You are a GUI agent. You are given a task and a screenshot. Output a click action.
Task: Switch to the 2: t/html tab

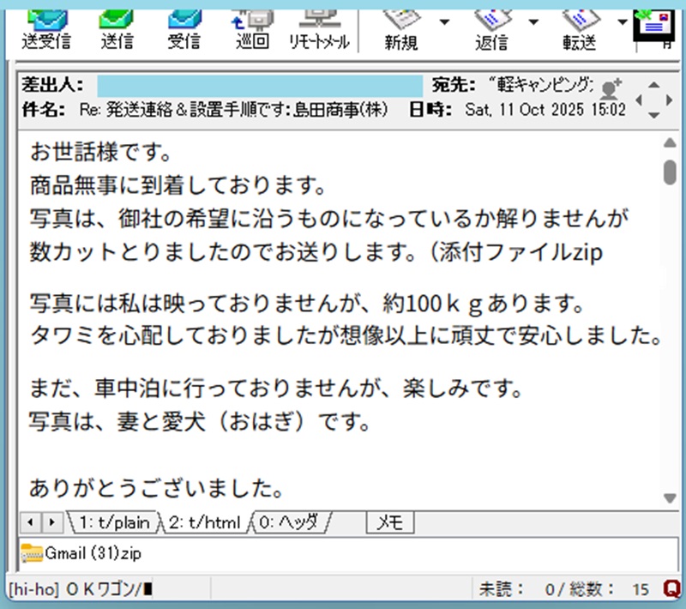(x=204, y=522)
